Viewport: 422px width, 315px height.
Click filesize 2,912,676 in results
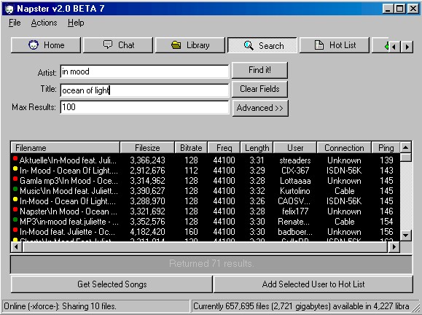click(x=147, y=171)
